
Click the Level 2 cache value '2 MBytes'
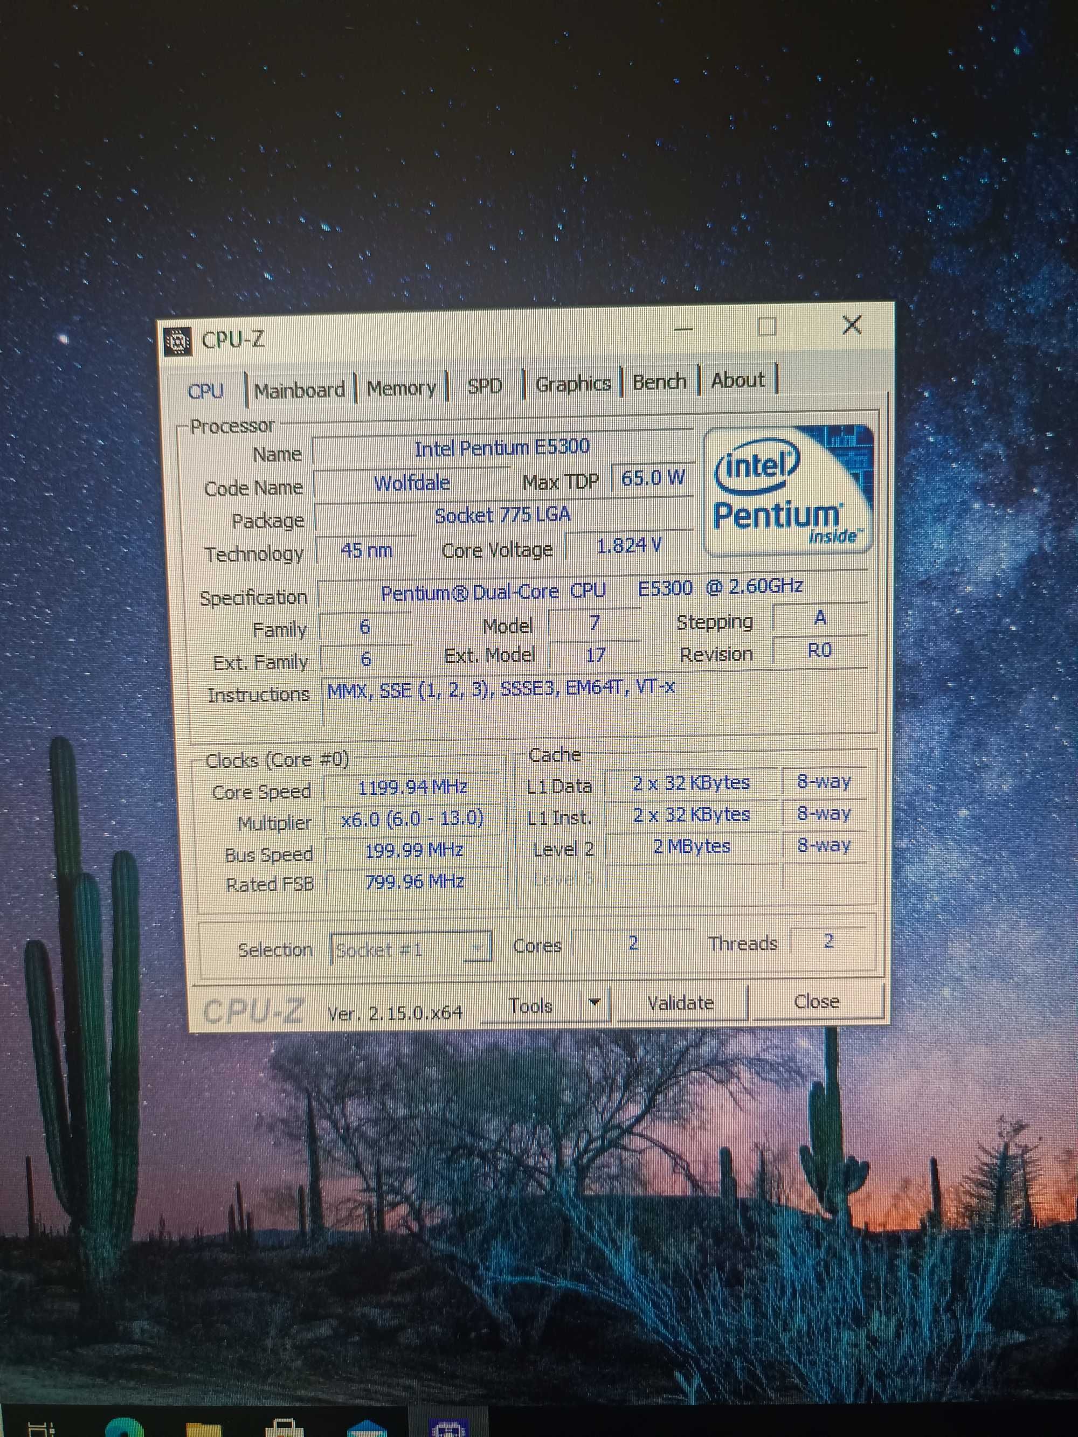tap(692, 846)
